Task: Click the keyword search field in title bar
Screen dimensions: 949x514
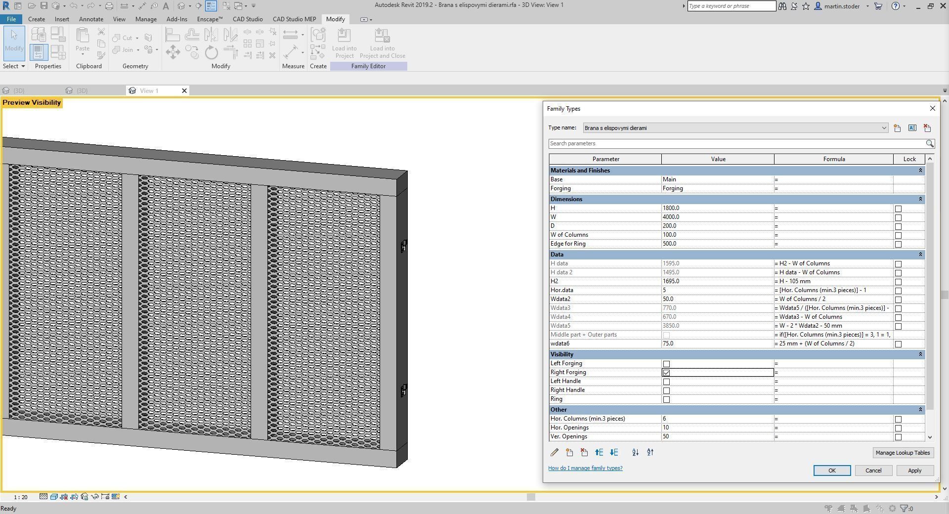Action: click(x=732, y=6)
